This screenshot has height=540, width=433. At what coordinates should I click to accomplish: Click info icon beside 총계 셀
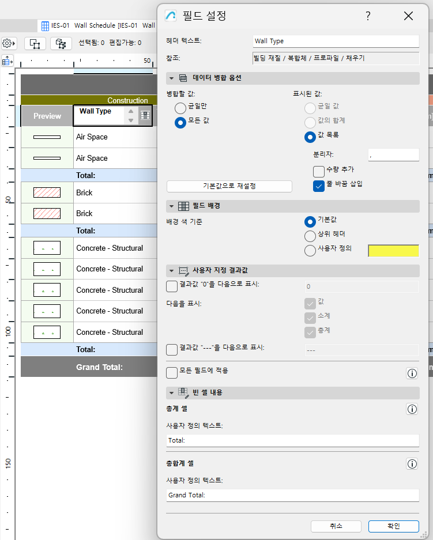click(x=412, y=409)
